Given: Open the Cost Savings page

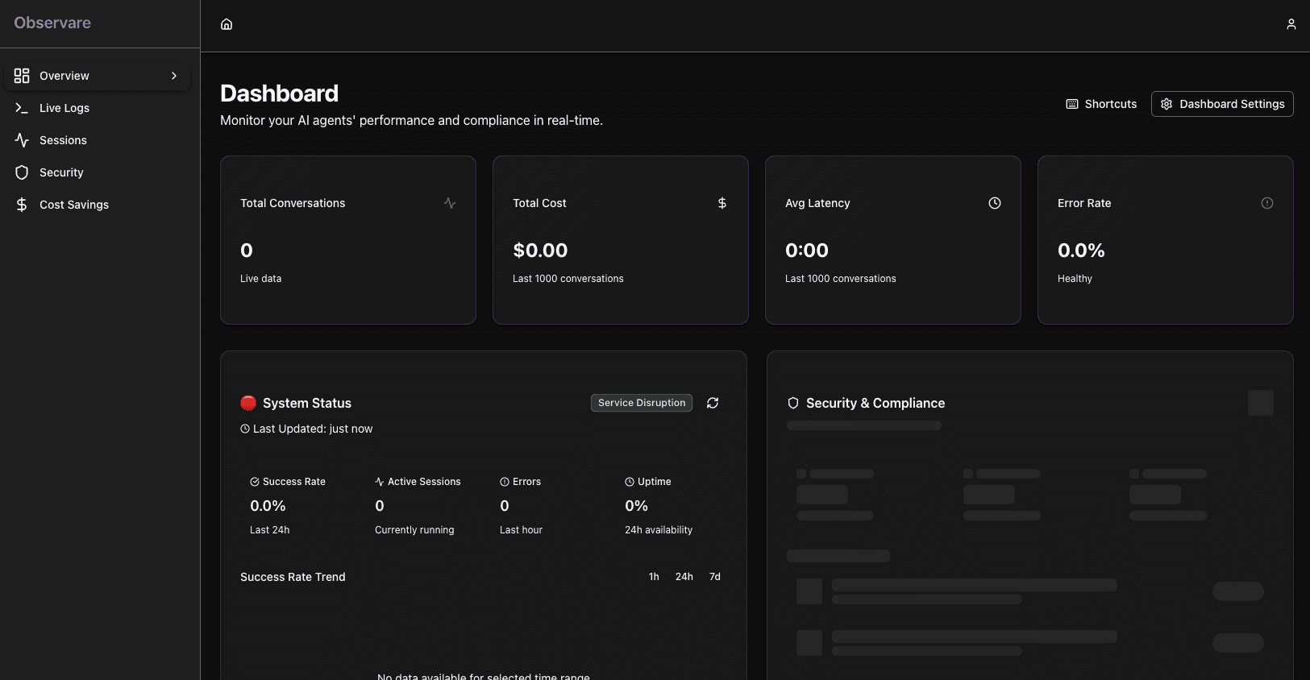Looking at the screenshot, I should pos(98,205).
